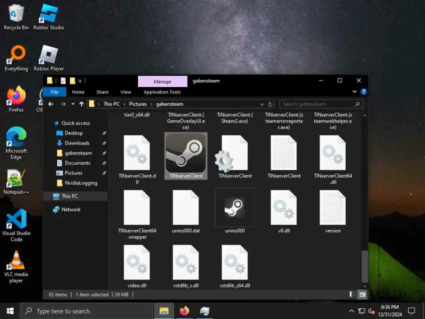Click the file list vertical scrollbar thumb
Viewport: 425px width, 319px height.
tap(364, 267)
